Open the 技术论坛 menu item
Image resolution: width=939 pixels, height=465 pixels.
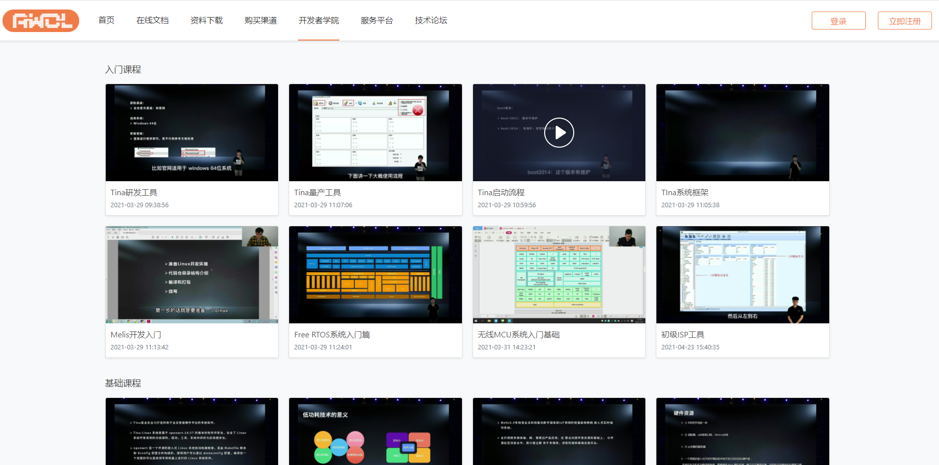click(x=431, y=21)
